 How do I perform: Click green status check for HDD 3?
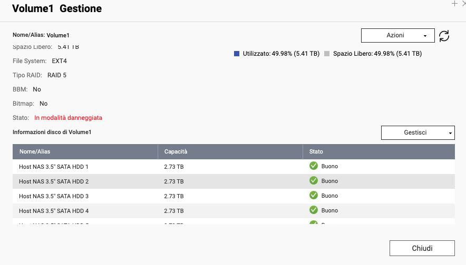click(314, 196)
